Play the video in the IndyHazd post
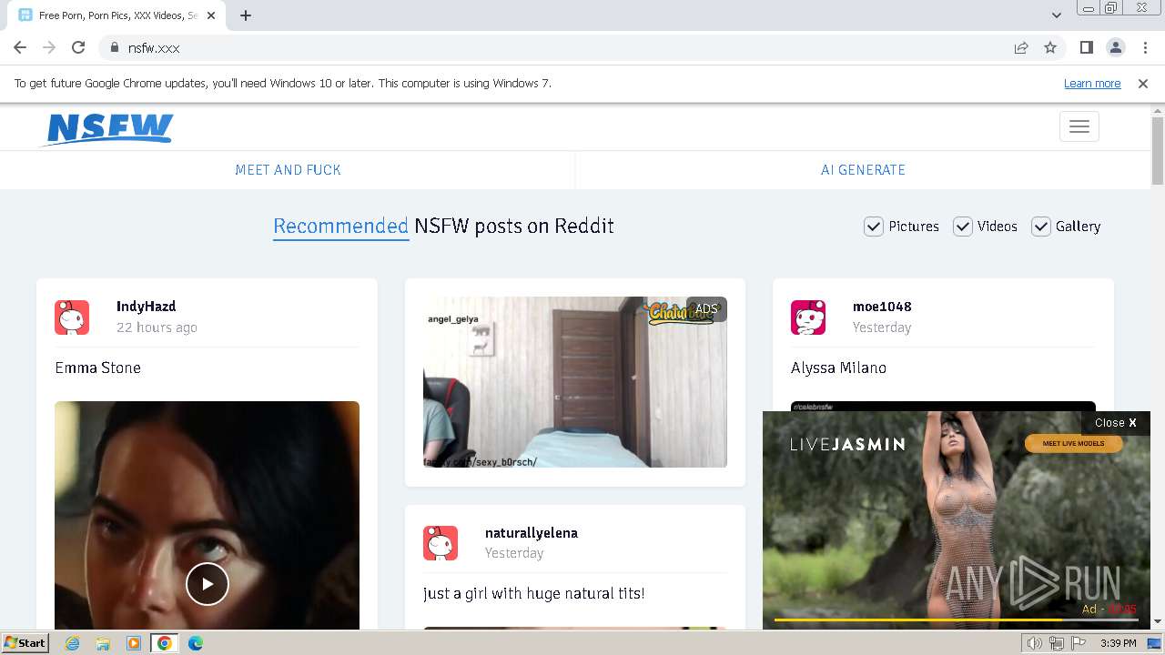 click(208, 584)
